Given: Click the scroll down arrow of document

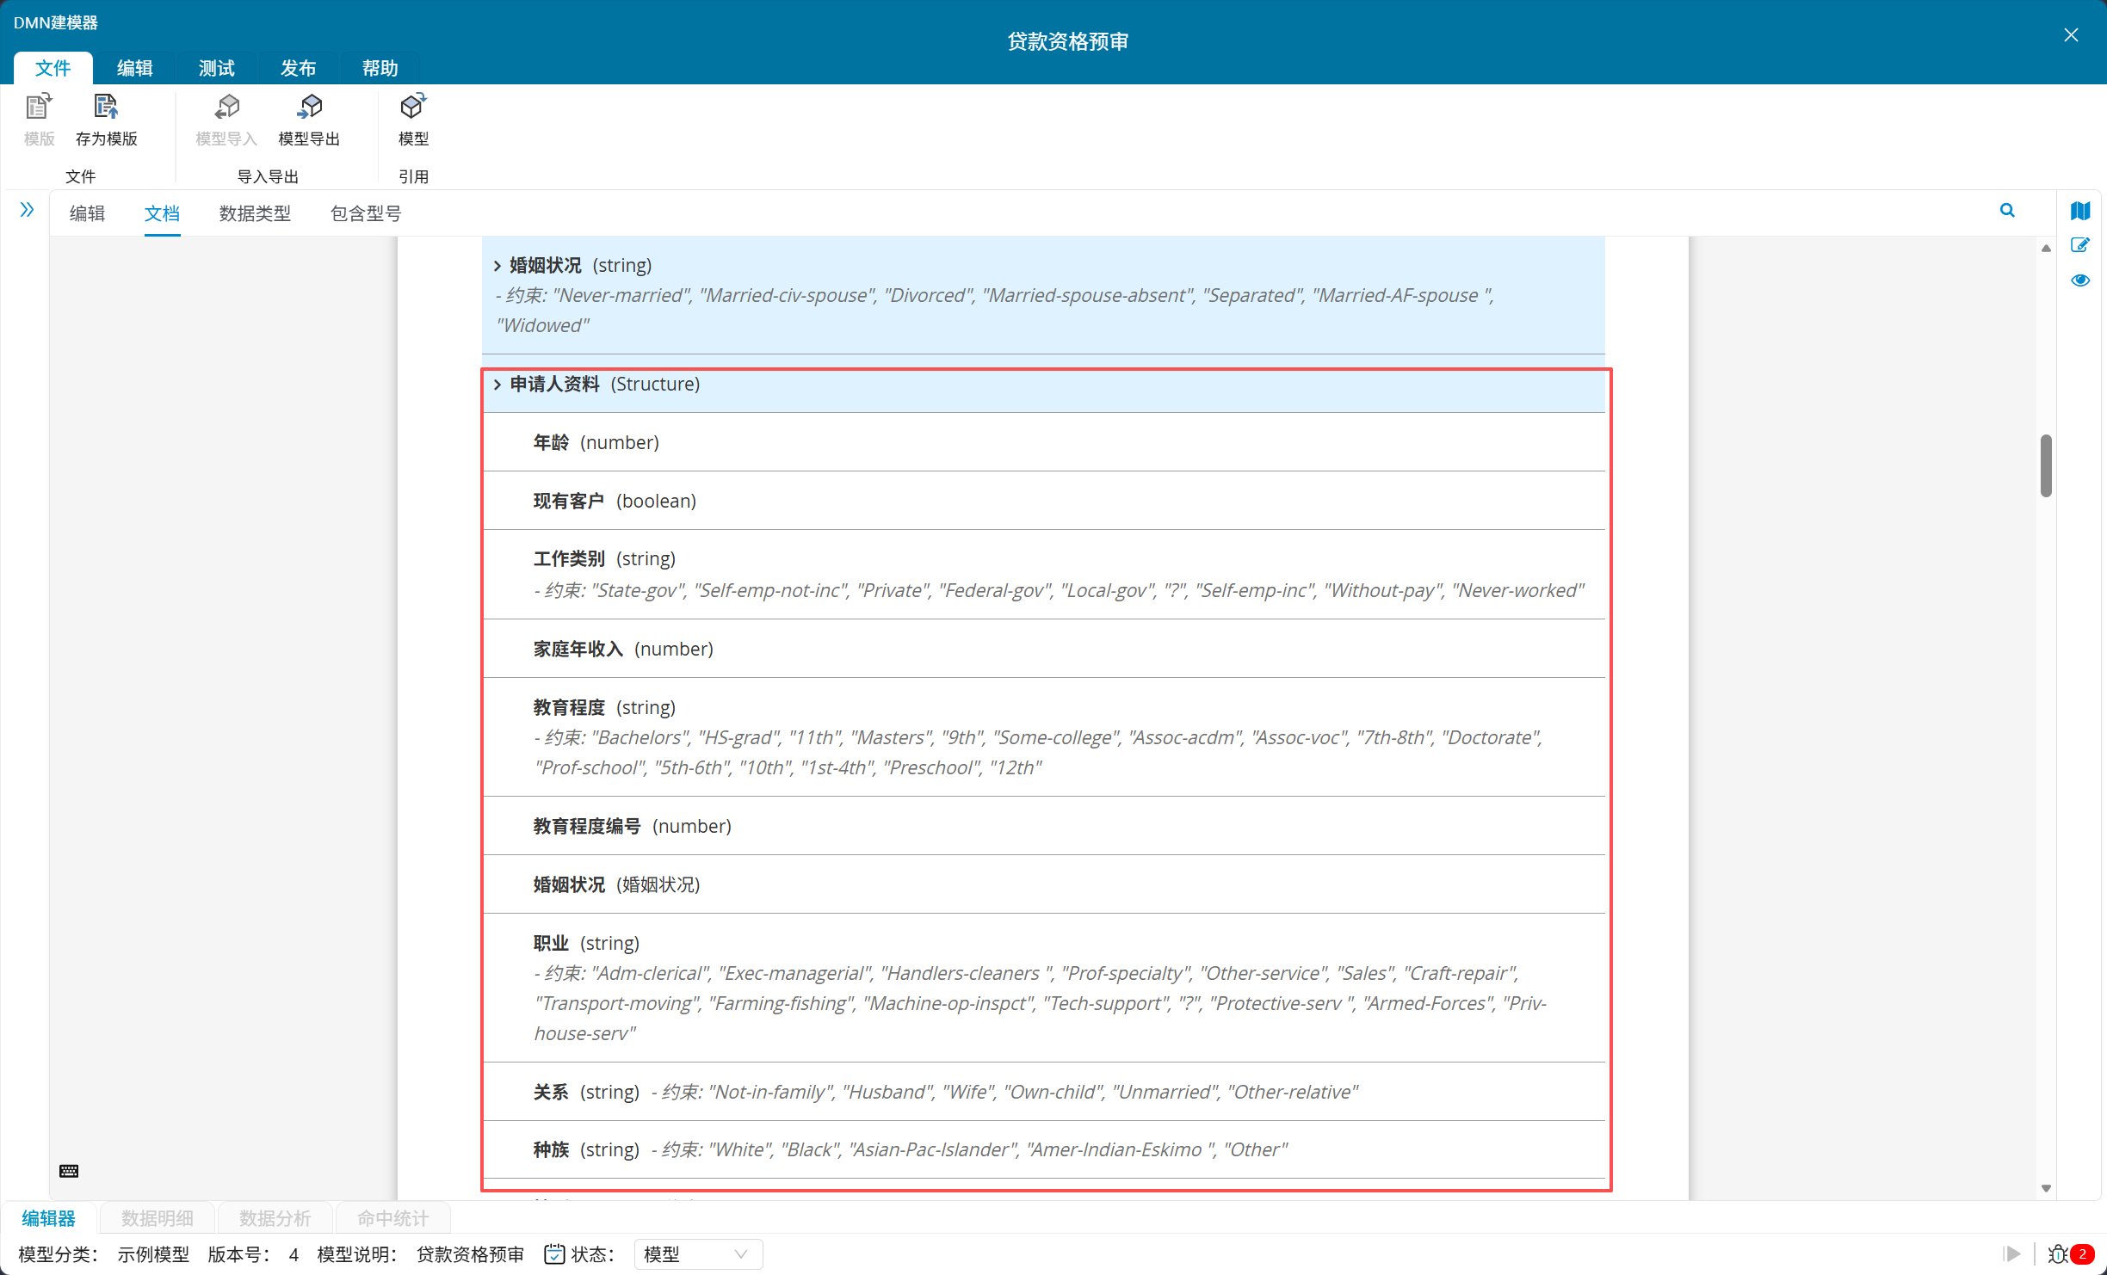Looking at the screenshot, I should point(2046,1188).
